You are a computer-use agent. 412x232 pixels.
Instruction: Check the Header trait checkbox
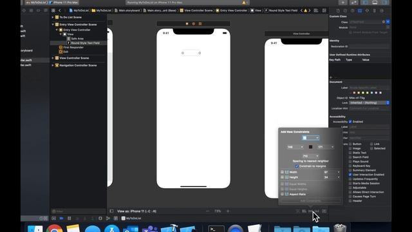point(350,200)
